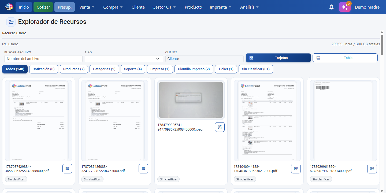Show Sin clasificar (31) resources
386x193 pixels.
coord(256,69)
